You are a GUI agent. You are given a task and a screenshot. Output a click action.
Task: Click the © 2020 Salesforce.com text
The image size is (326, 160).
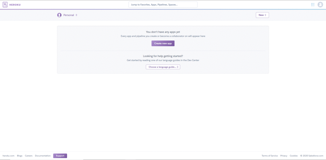pyautogui.click(x=312, y=156)
